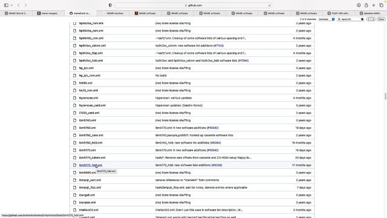Switch to the 'mame-merged' tab

(x=48, y=13)
